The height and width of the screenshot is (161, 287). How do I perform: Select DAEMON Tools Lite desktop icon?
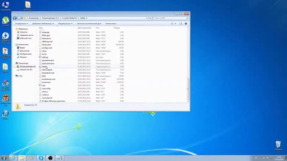[x=5, y=38]
